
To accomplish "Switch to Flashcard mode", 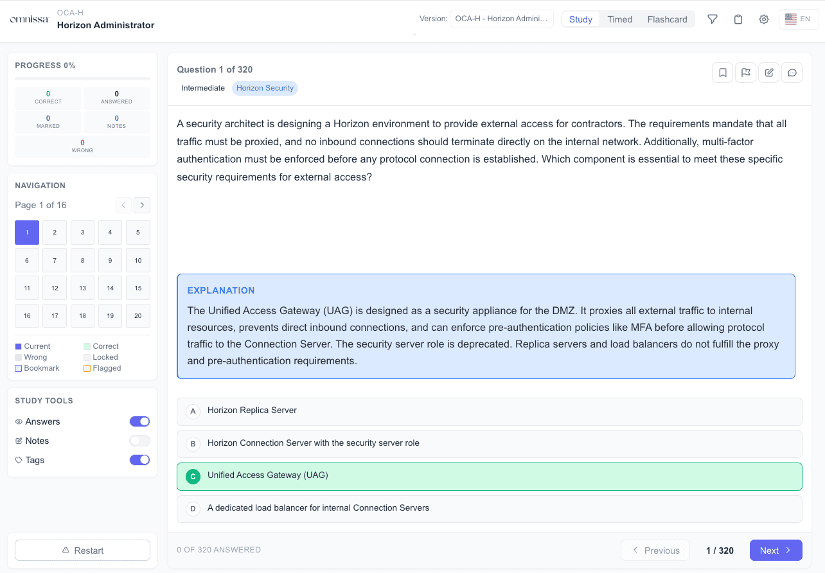I will coord(667,19).
